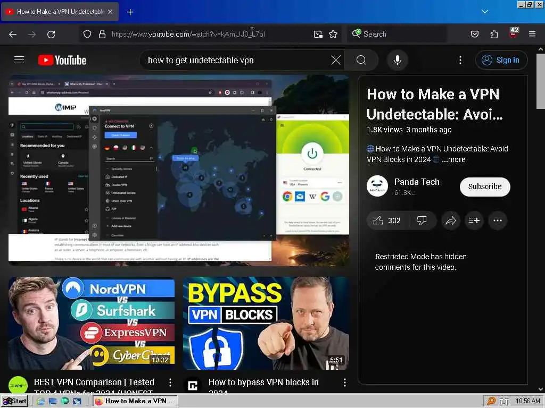Click the taskbar clock 10:56 AM

point(527,401)
